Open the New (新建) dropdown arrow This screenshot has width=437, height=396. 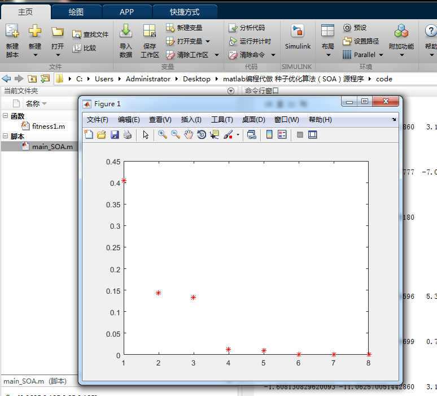tap(35, 55)
